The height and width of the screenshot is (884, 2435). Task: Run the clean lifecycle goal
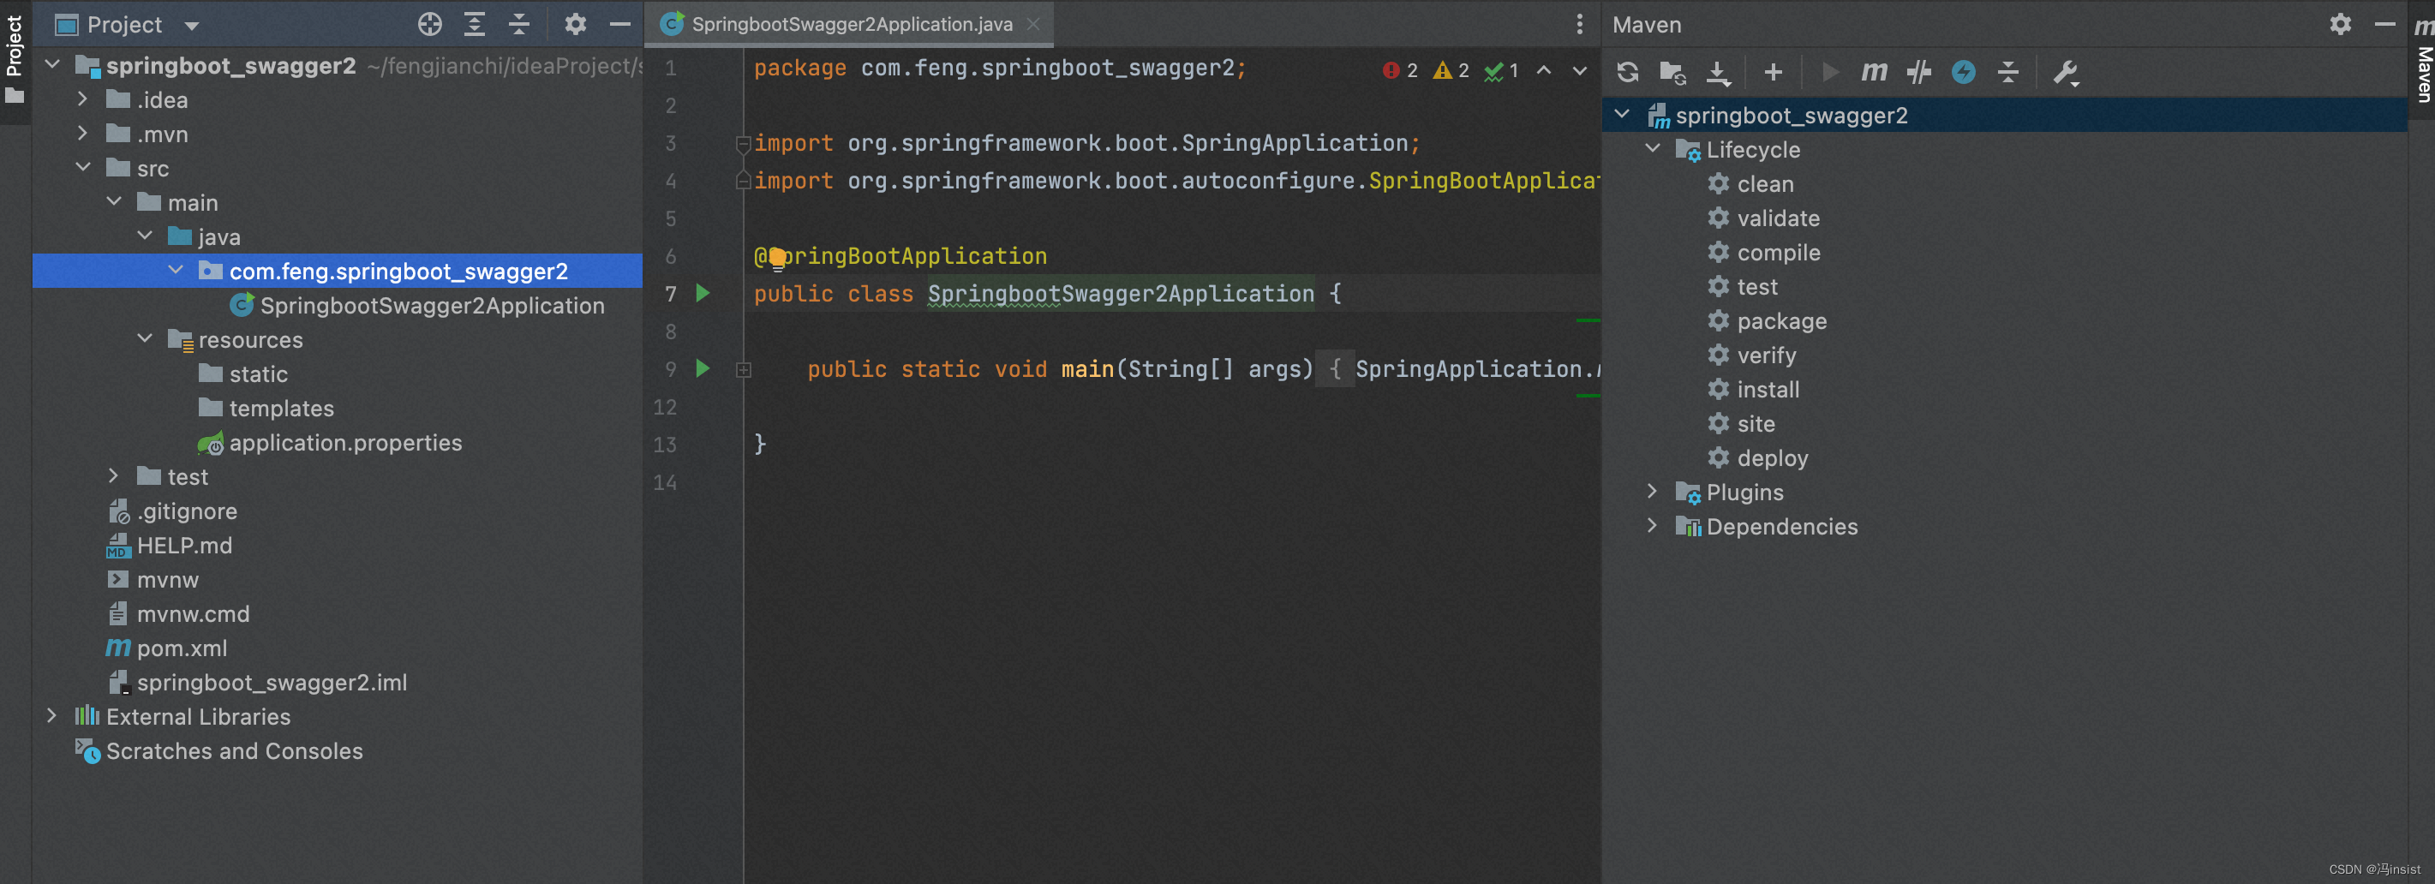tap(1766, 183)
